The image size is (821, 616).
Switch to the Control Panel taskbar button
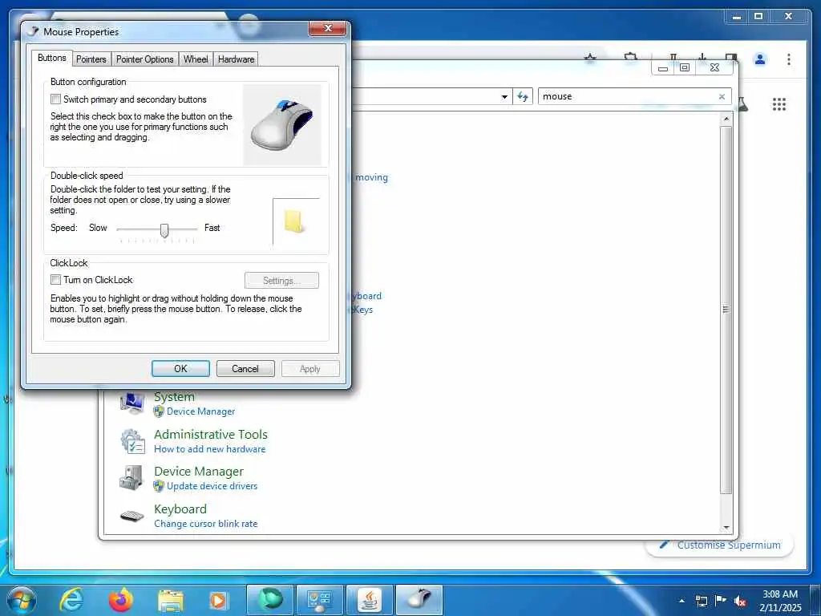(x=319, y=600)
